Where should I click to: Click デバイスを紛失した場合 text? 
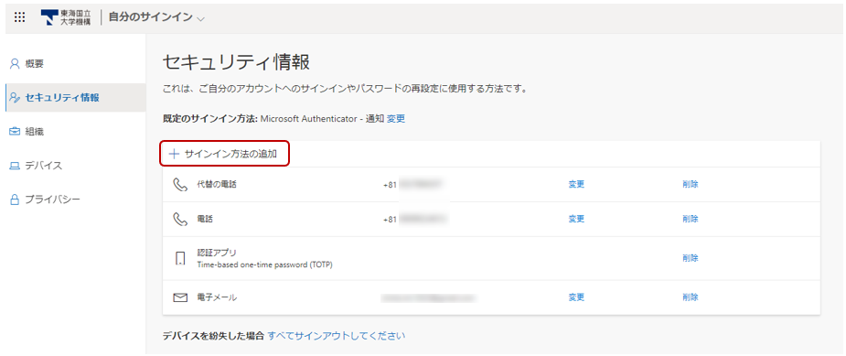pos(213,336)
